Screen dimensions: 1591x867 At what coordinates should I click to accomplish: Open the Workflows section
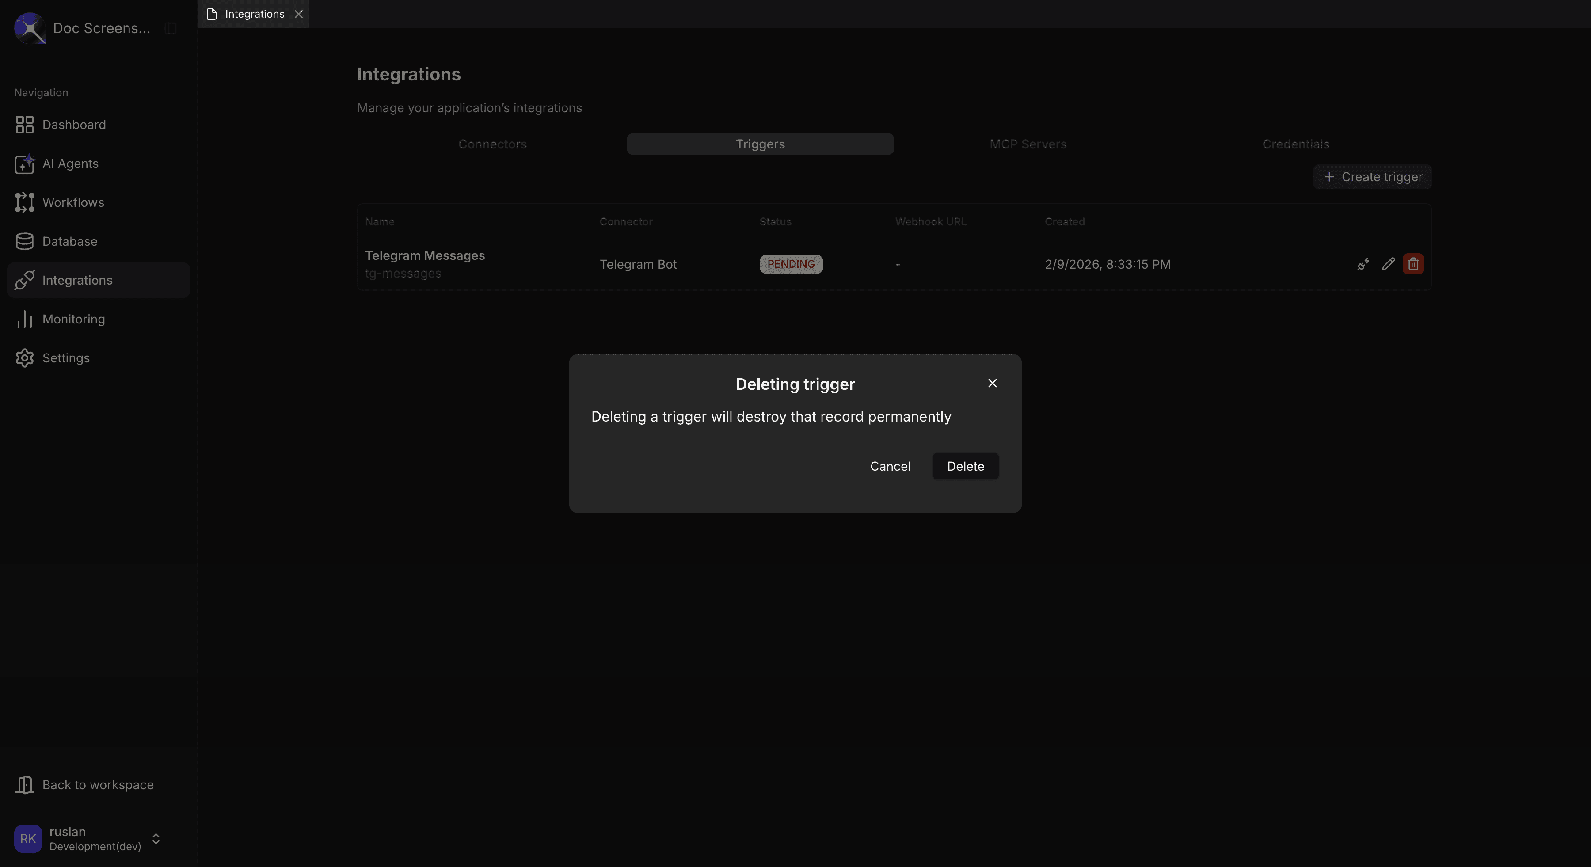(x=73, y=202)
